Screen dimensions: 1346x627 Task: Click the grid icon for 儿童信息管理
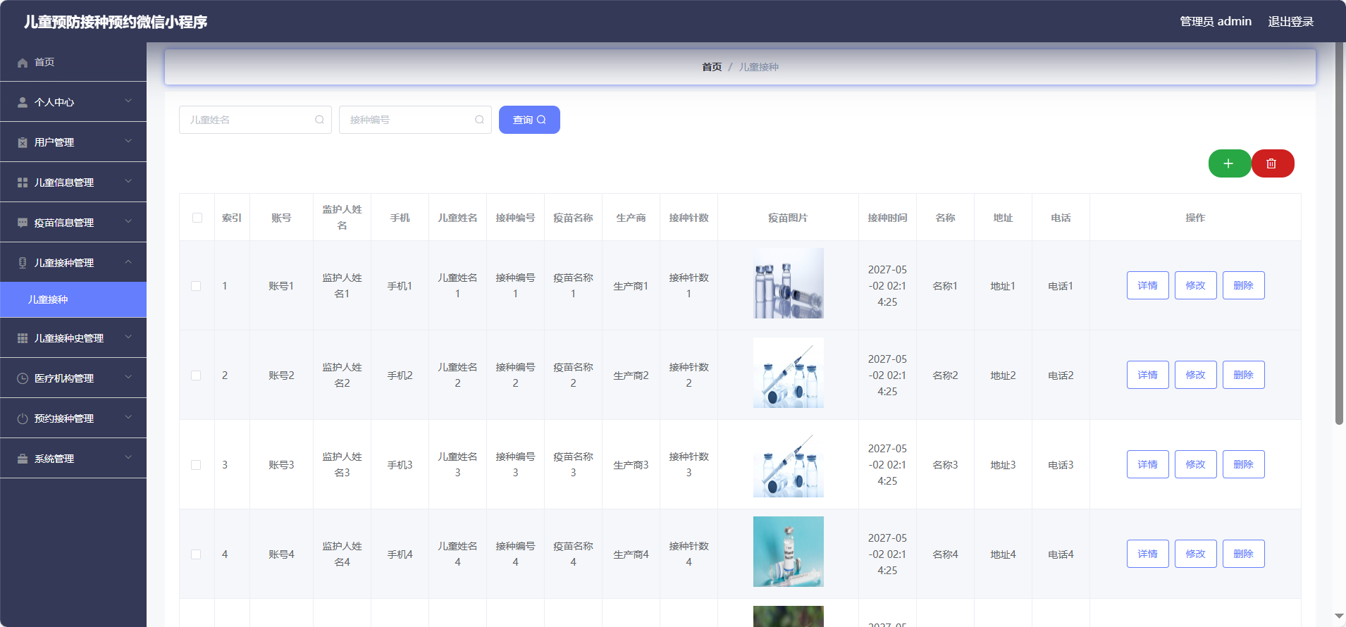(x=23, y=183)
